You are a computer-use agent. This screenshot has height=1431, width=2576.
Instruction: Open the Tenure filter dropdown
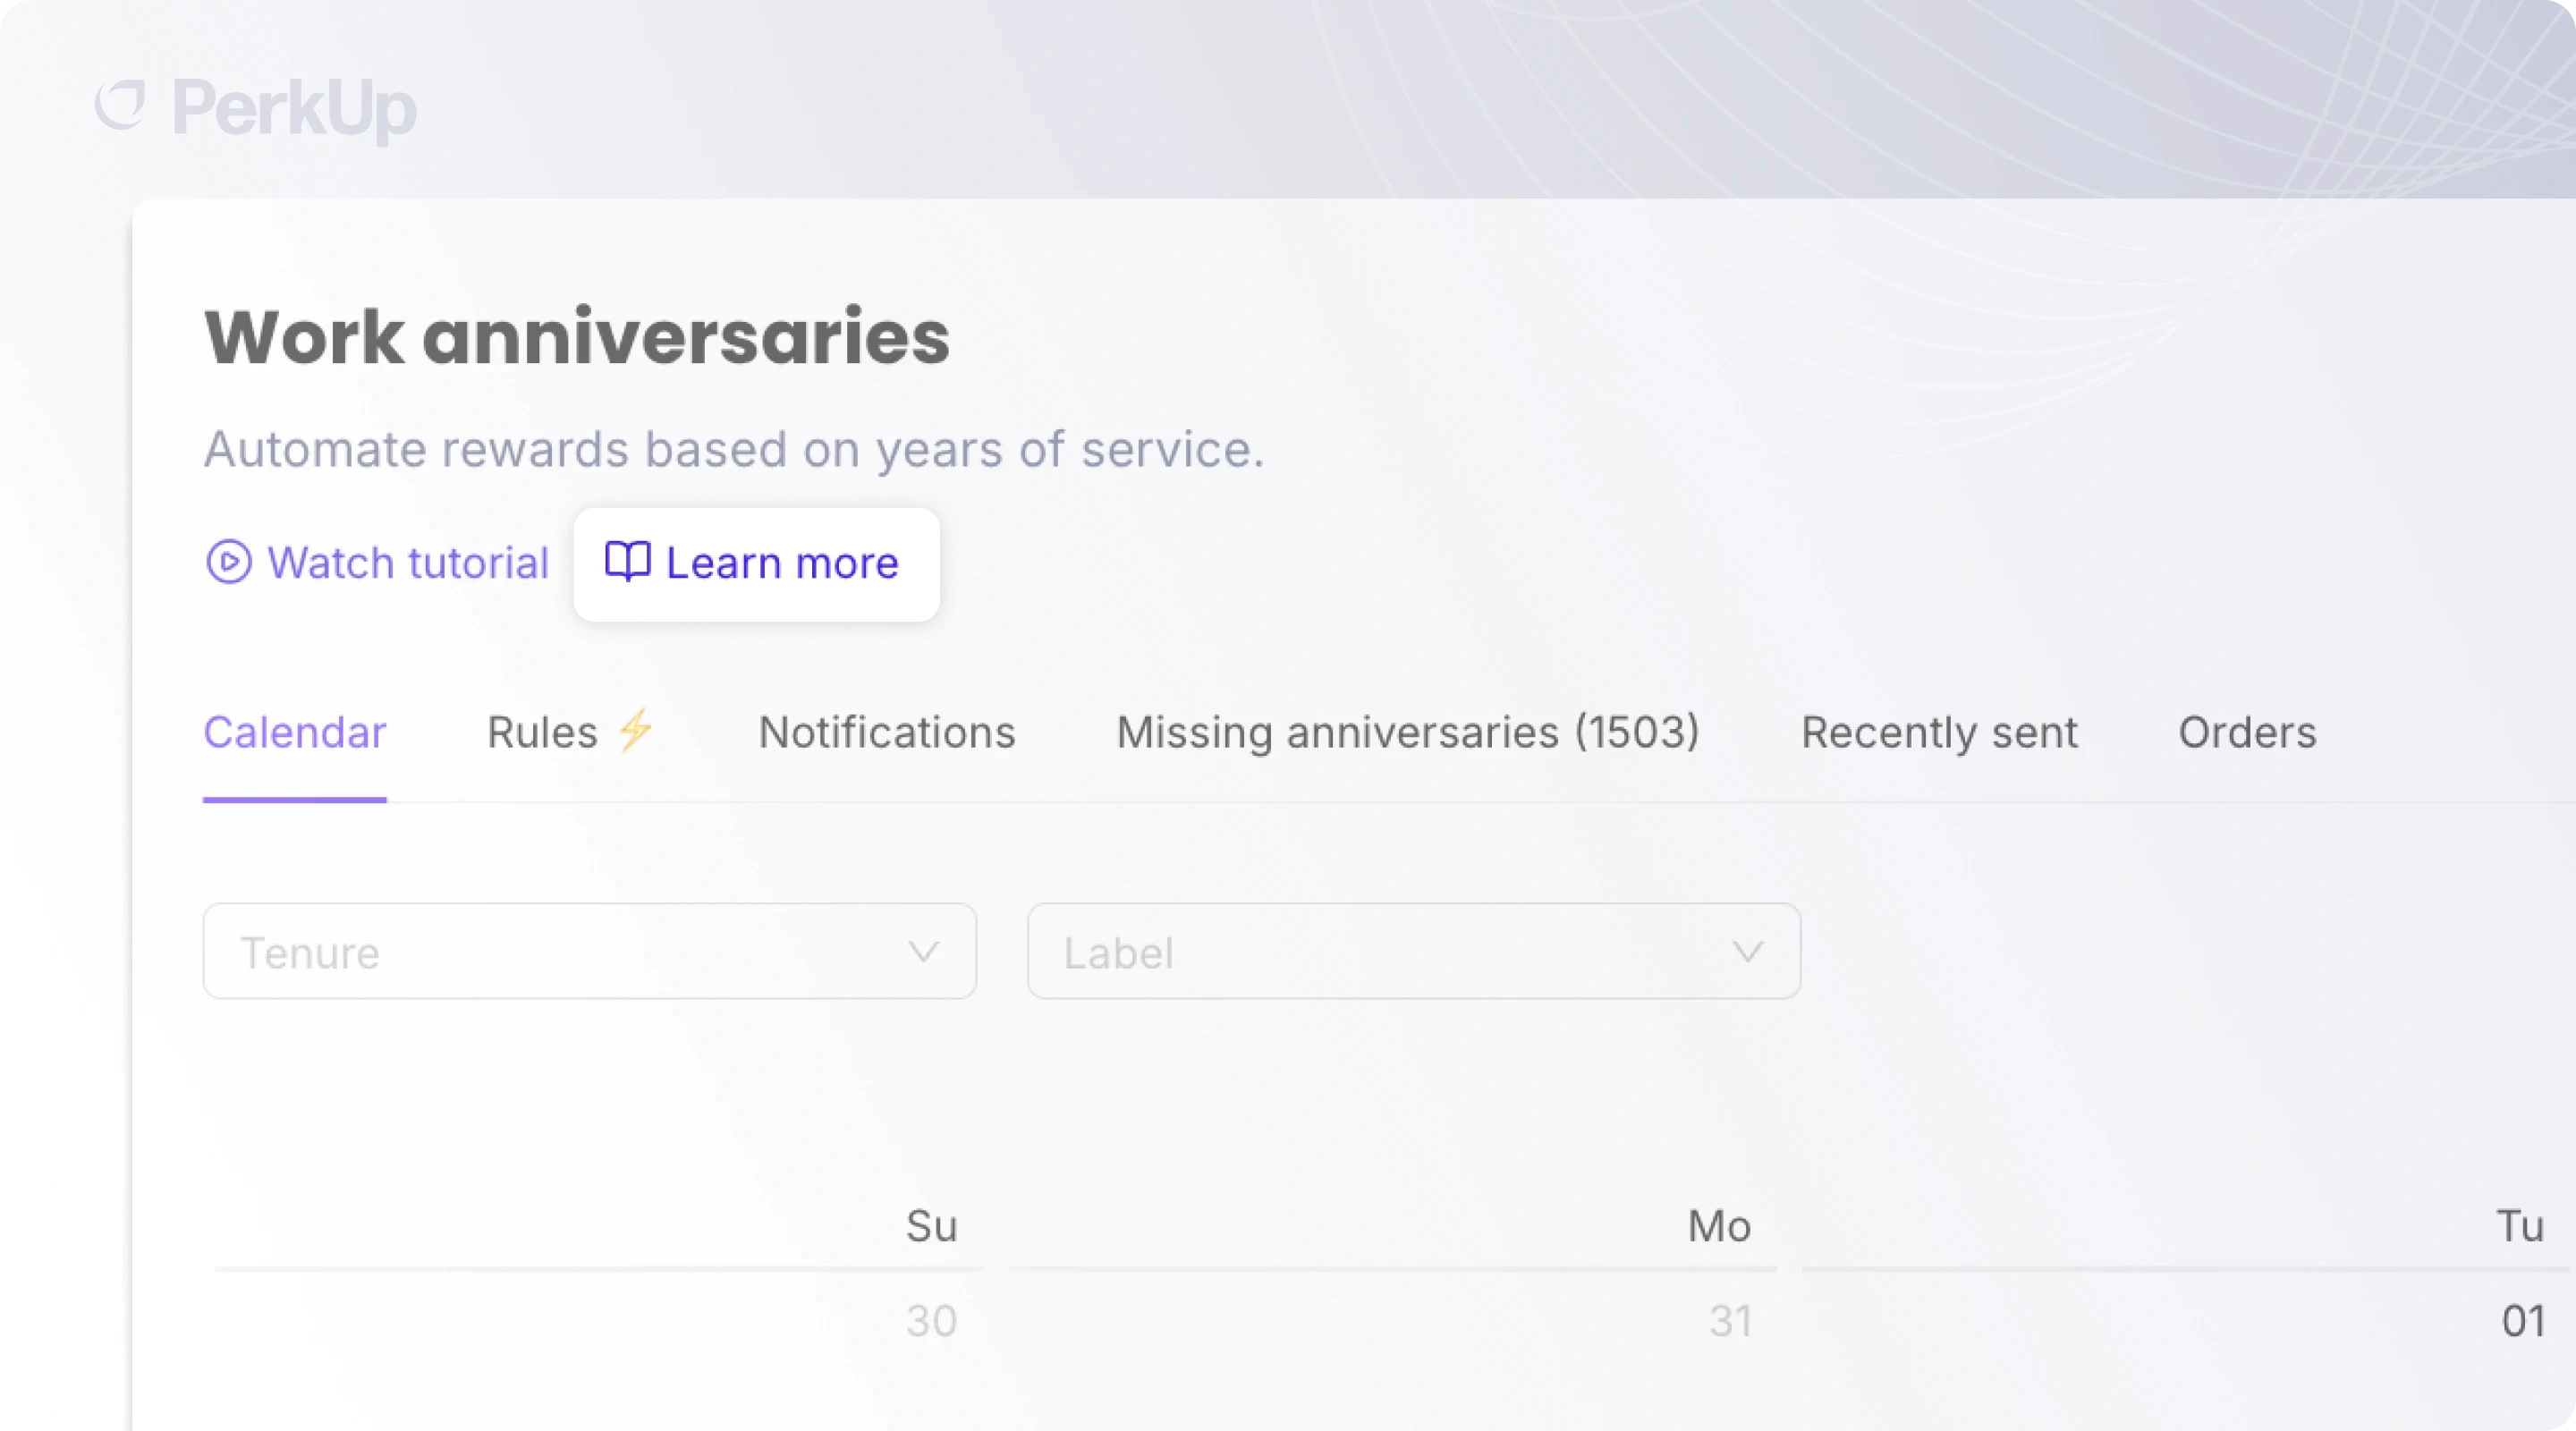click(x=590, y=952)
